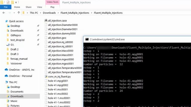This screenshot has height=107, width=191.
Task: Select the hole-41.mpg0001 file
Action: tap(58, 81)
